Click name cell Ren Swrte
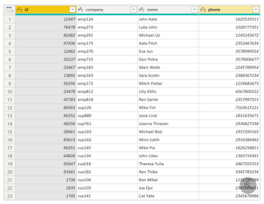The height and width of the screenshot is (204, 264). tap(168, 100)
